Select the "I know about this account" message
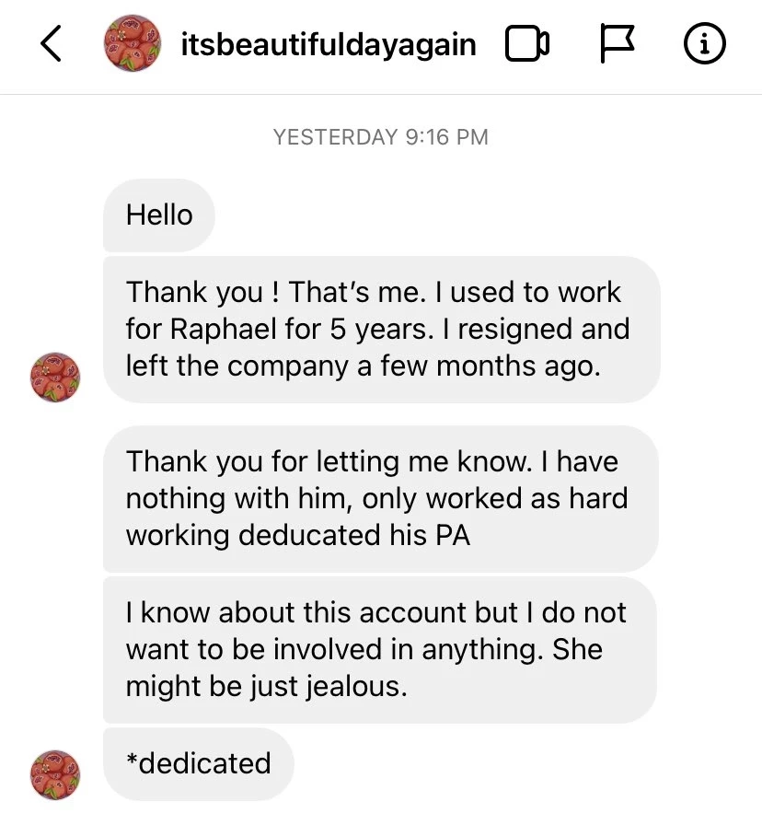Image resolution: width=762 pixels, height=813 pixels. coord(379,650)
